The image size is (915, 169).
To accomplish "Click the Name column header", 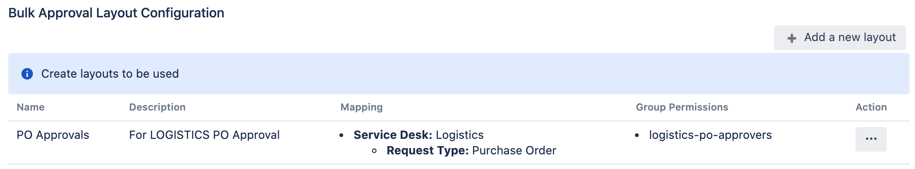I will (x=31, y=107).
